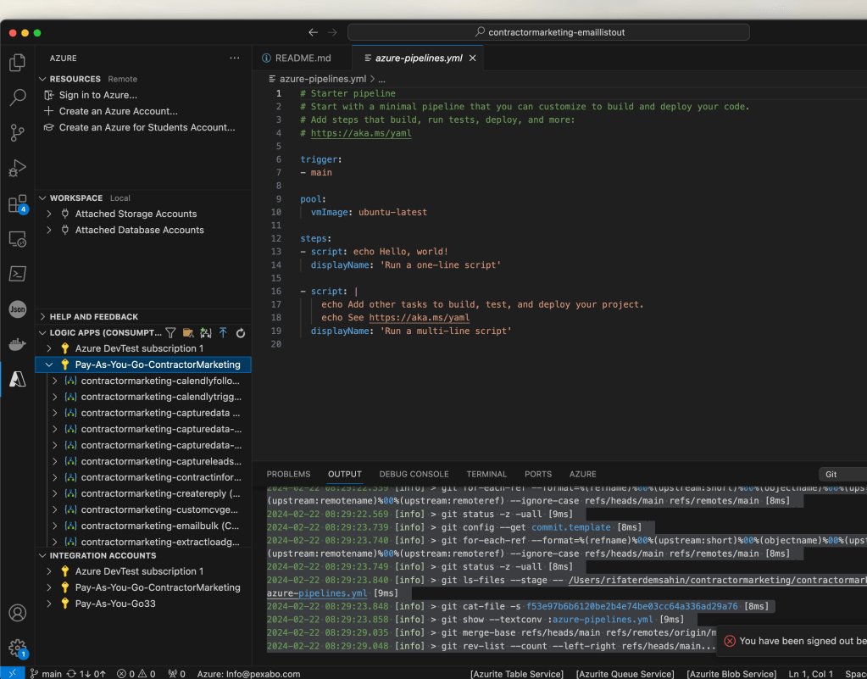
Task: Open the Run and Debug view
Action: [x=17, y=168]
